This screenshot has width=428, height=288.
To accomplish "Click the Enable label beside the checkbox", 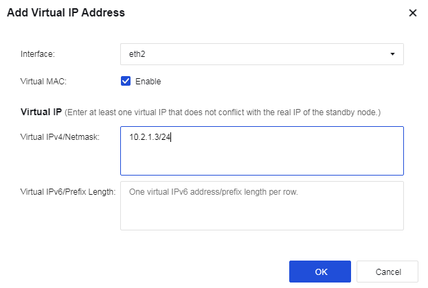I will pyautogui.click(x=148, y=81).
